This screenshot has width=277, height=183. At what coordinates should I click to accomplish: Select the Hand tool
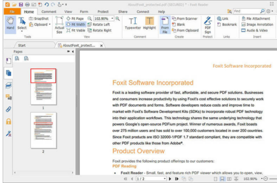coord(10,24)
